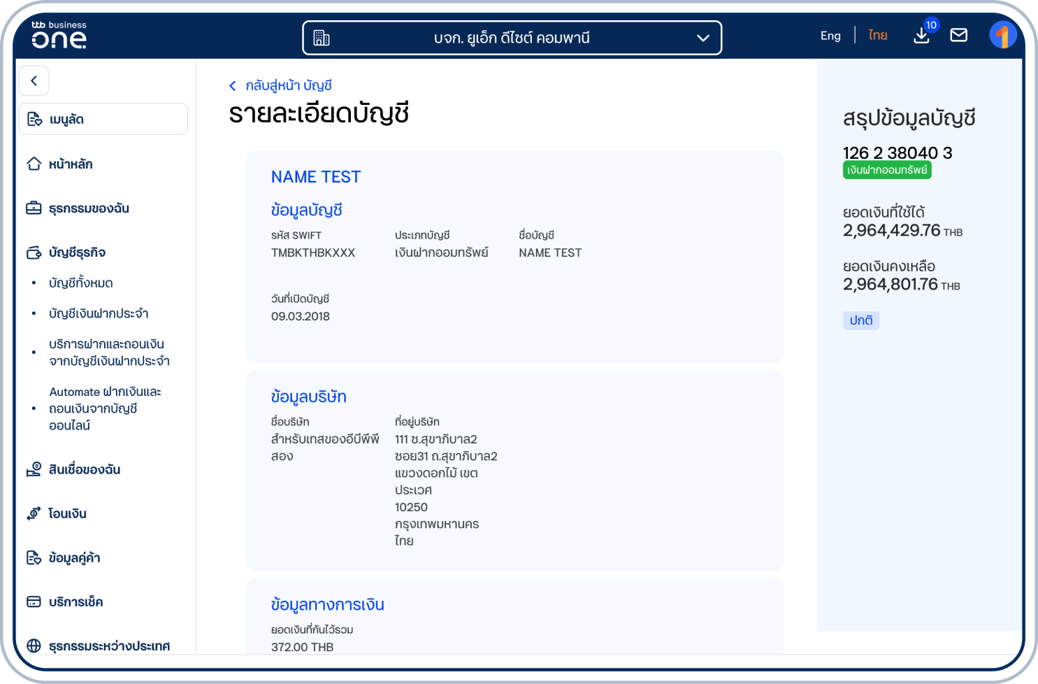Toggle language to ไทย

click(x=877, y=35)
